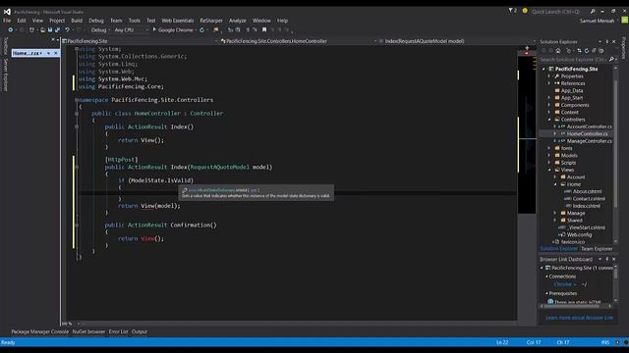The height and width of the screenshot is (353, 629).
Task: Open Contact.cshtml in the Home views
Action: point(589,198)
